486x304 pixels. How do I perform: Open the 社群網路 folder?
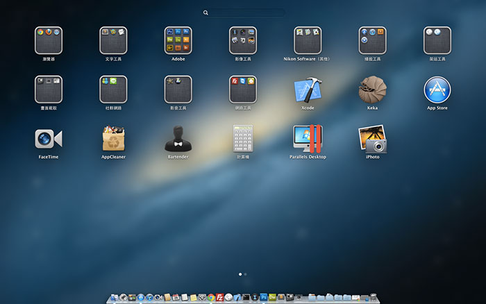pyautogui.click(x=113, y=90)
